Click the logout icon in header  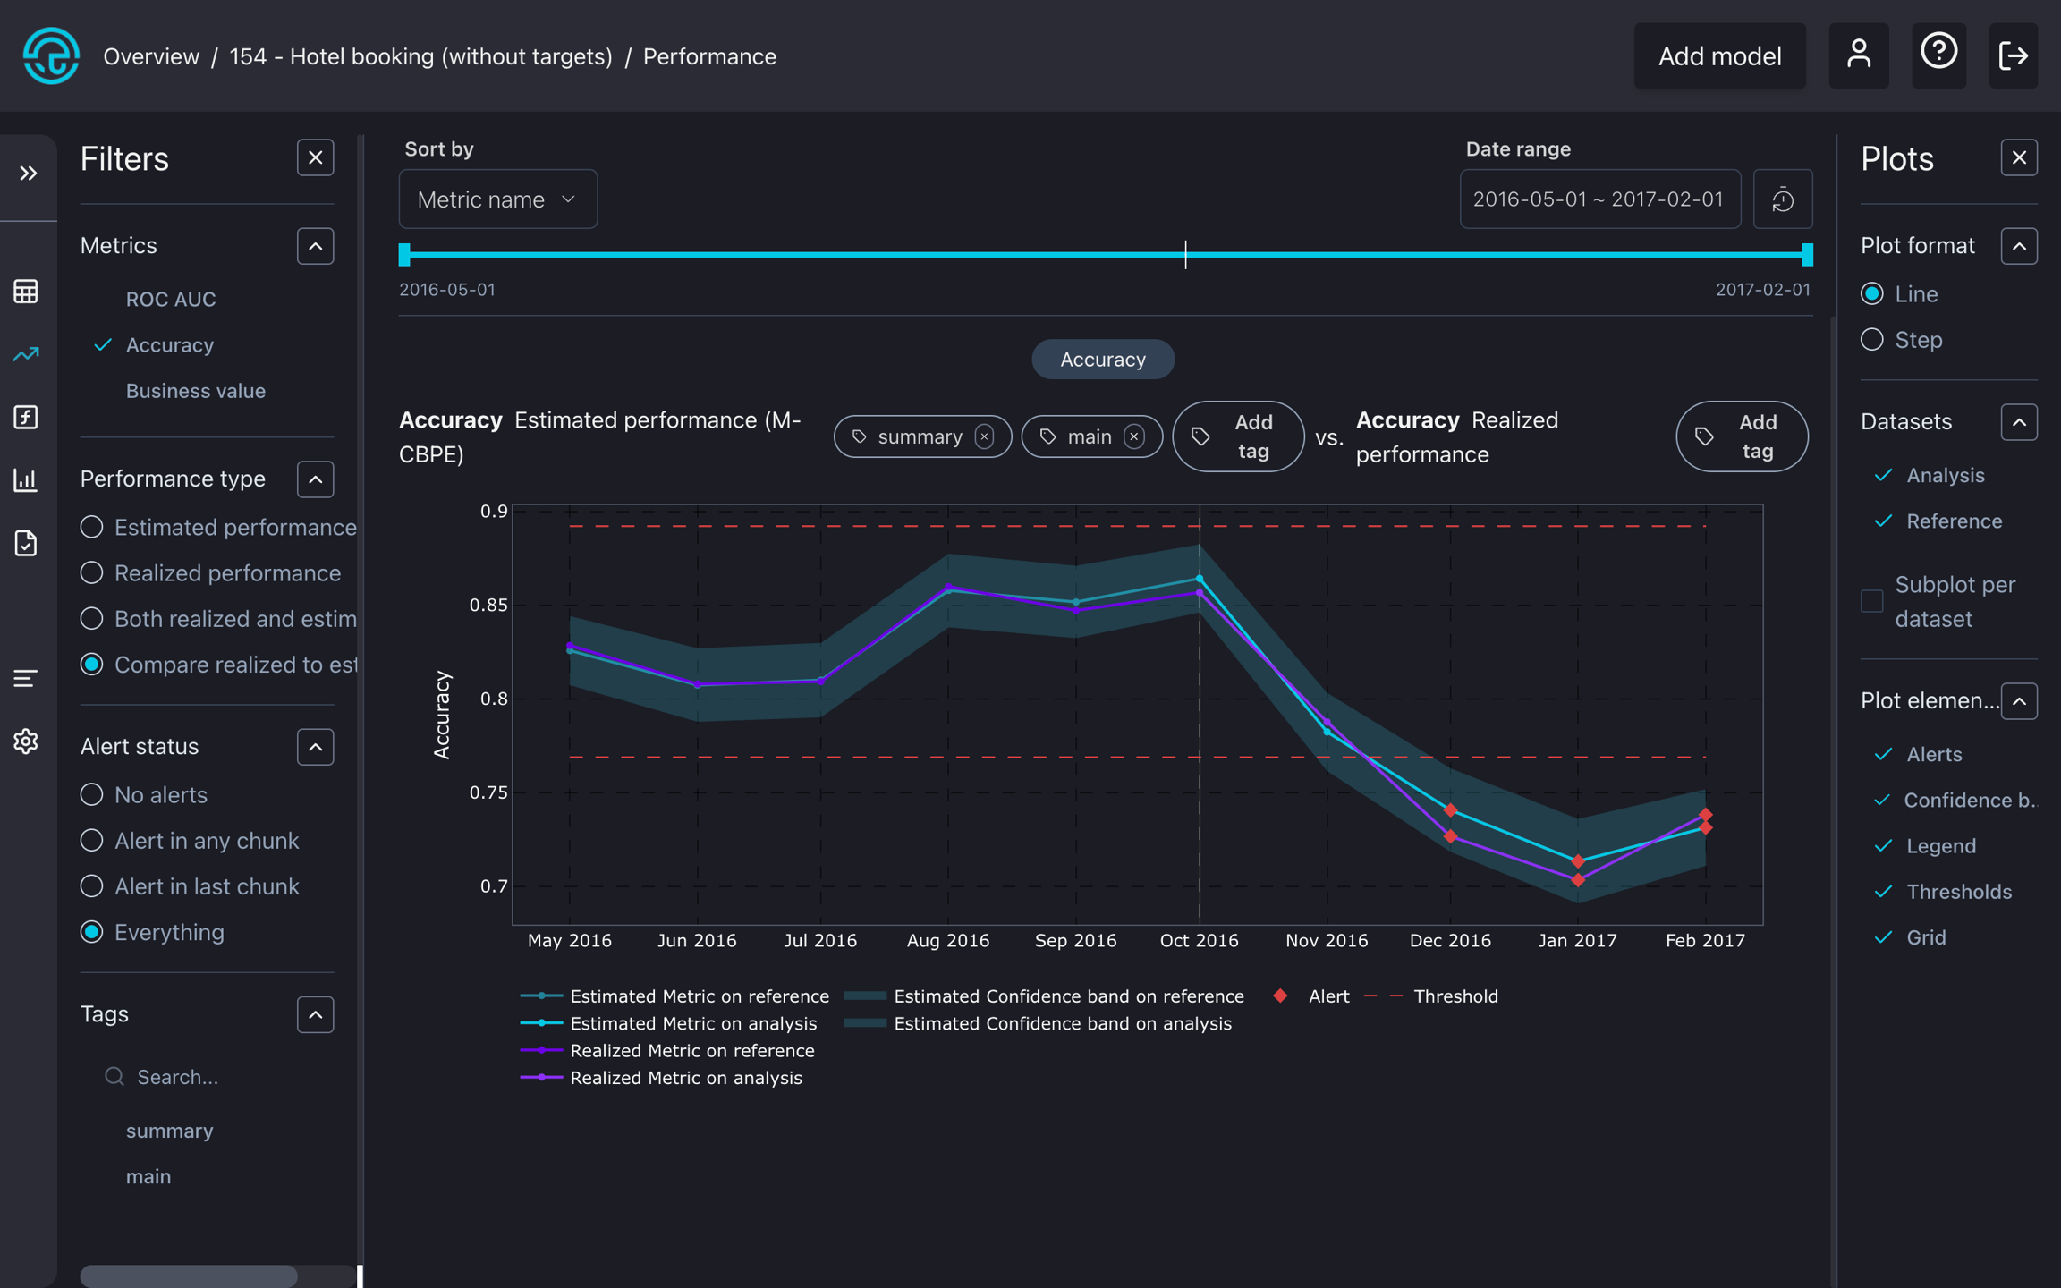click(x=2013, y=55)
